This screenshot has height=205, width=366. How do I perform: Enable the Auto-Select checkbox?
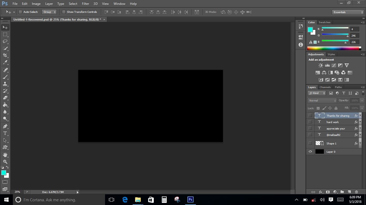tap(20, 12)
